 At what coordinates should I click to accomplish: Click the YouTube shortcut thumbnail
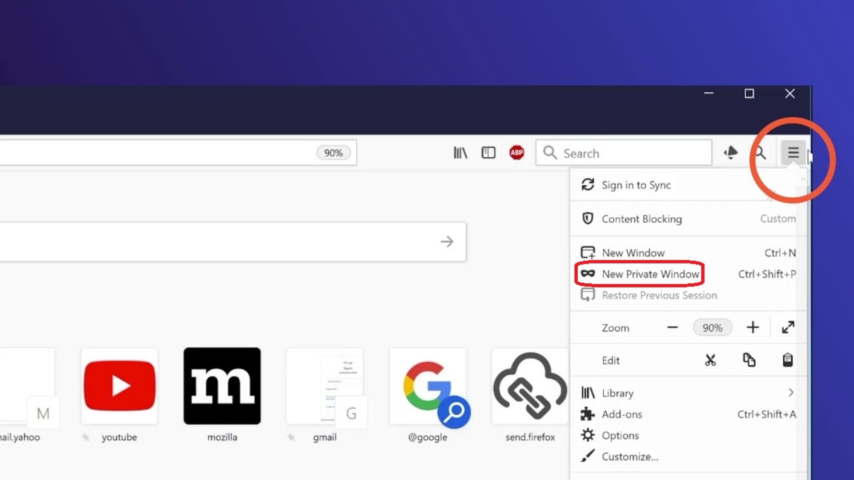pos(119,386)
